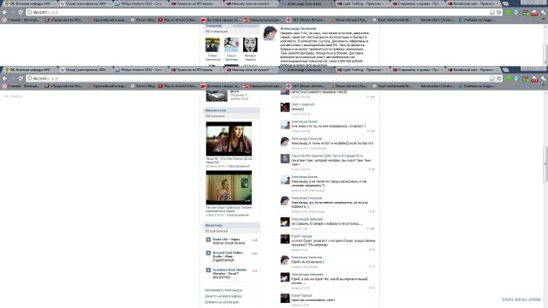Click blue extension icon beside green one, lower window
The width and height of the screenshot is (548, 308).
516,79
